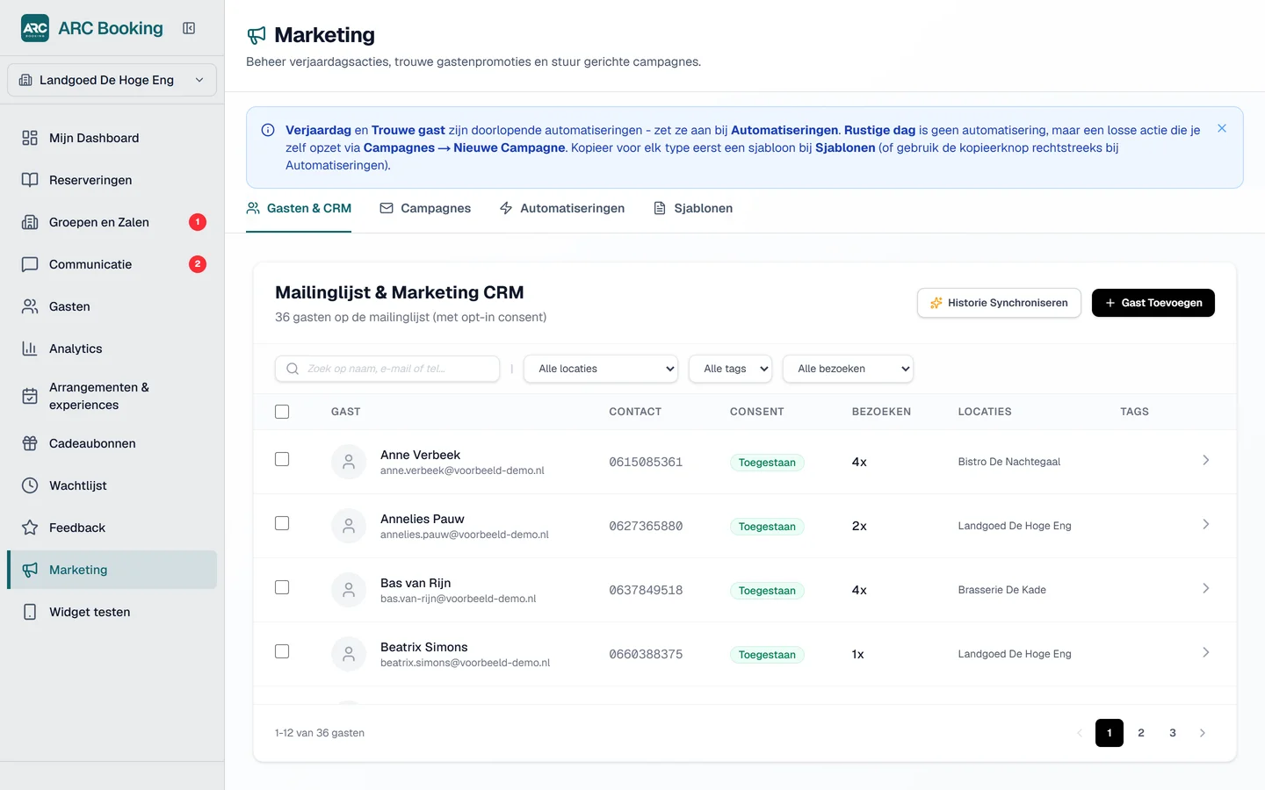The width and height of the screenshot is (1265, 790).
Task: Click the 1-12 van 36 gasten text
Action: [320, 733]
